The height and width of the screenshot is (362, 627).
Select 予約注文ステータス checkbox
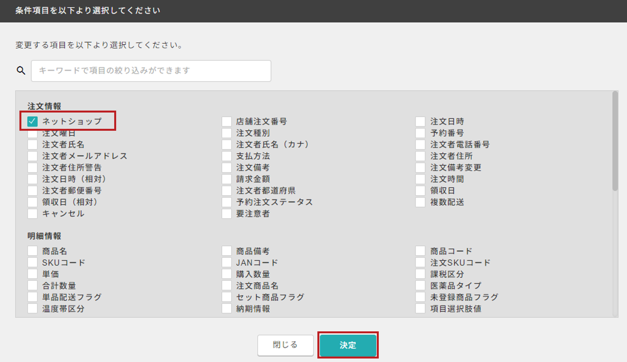pyautogui.click(x=227, y=202)
